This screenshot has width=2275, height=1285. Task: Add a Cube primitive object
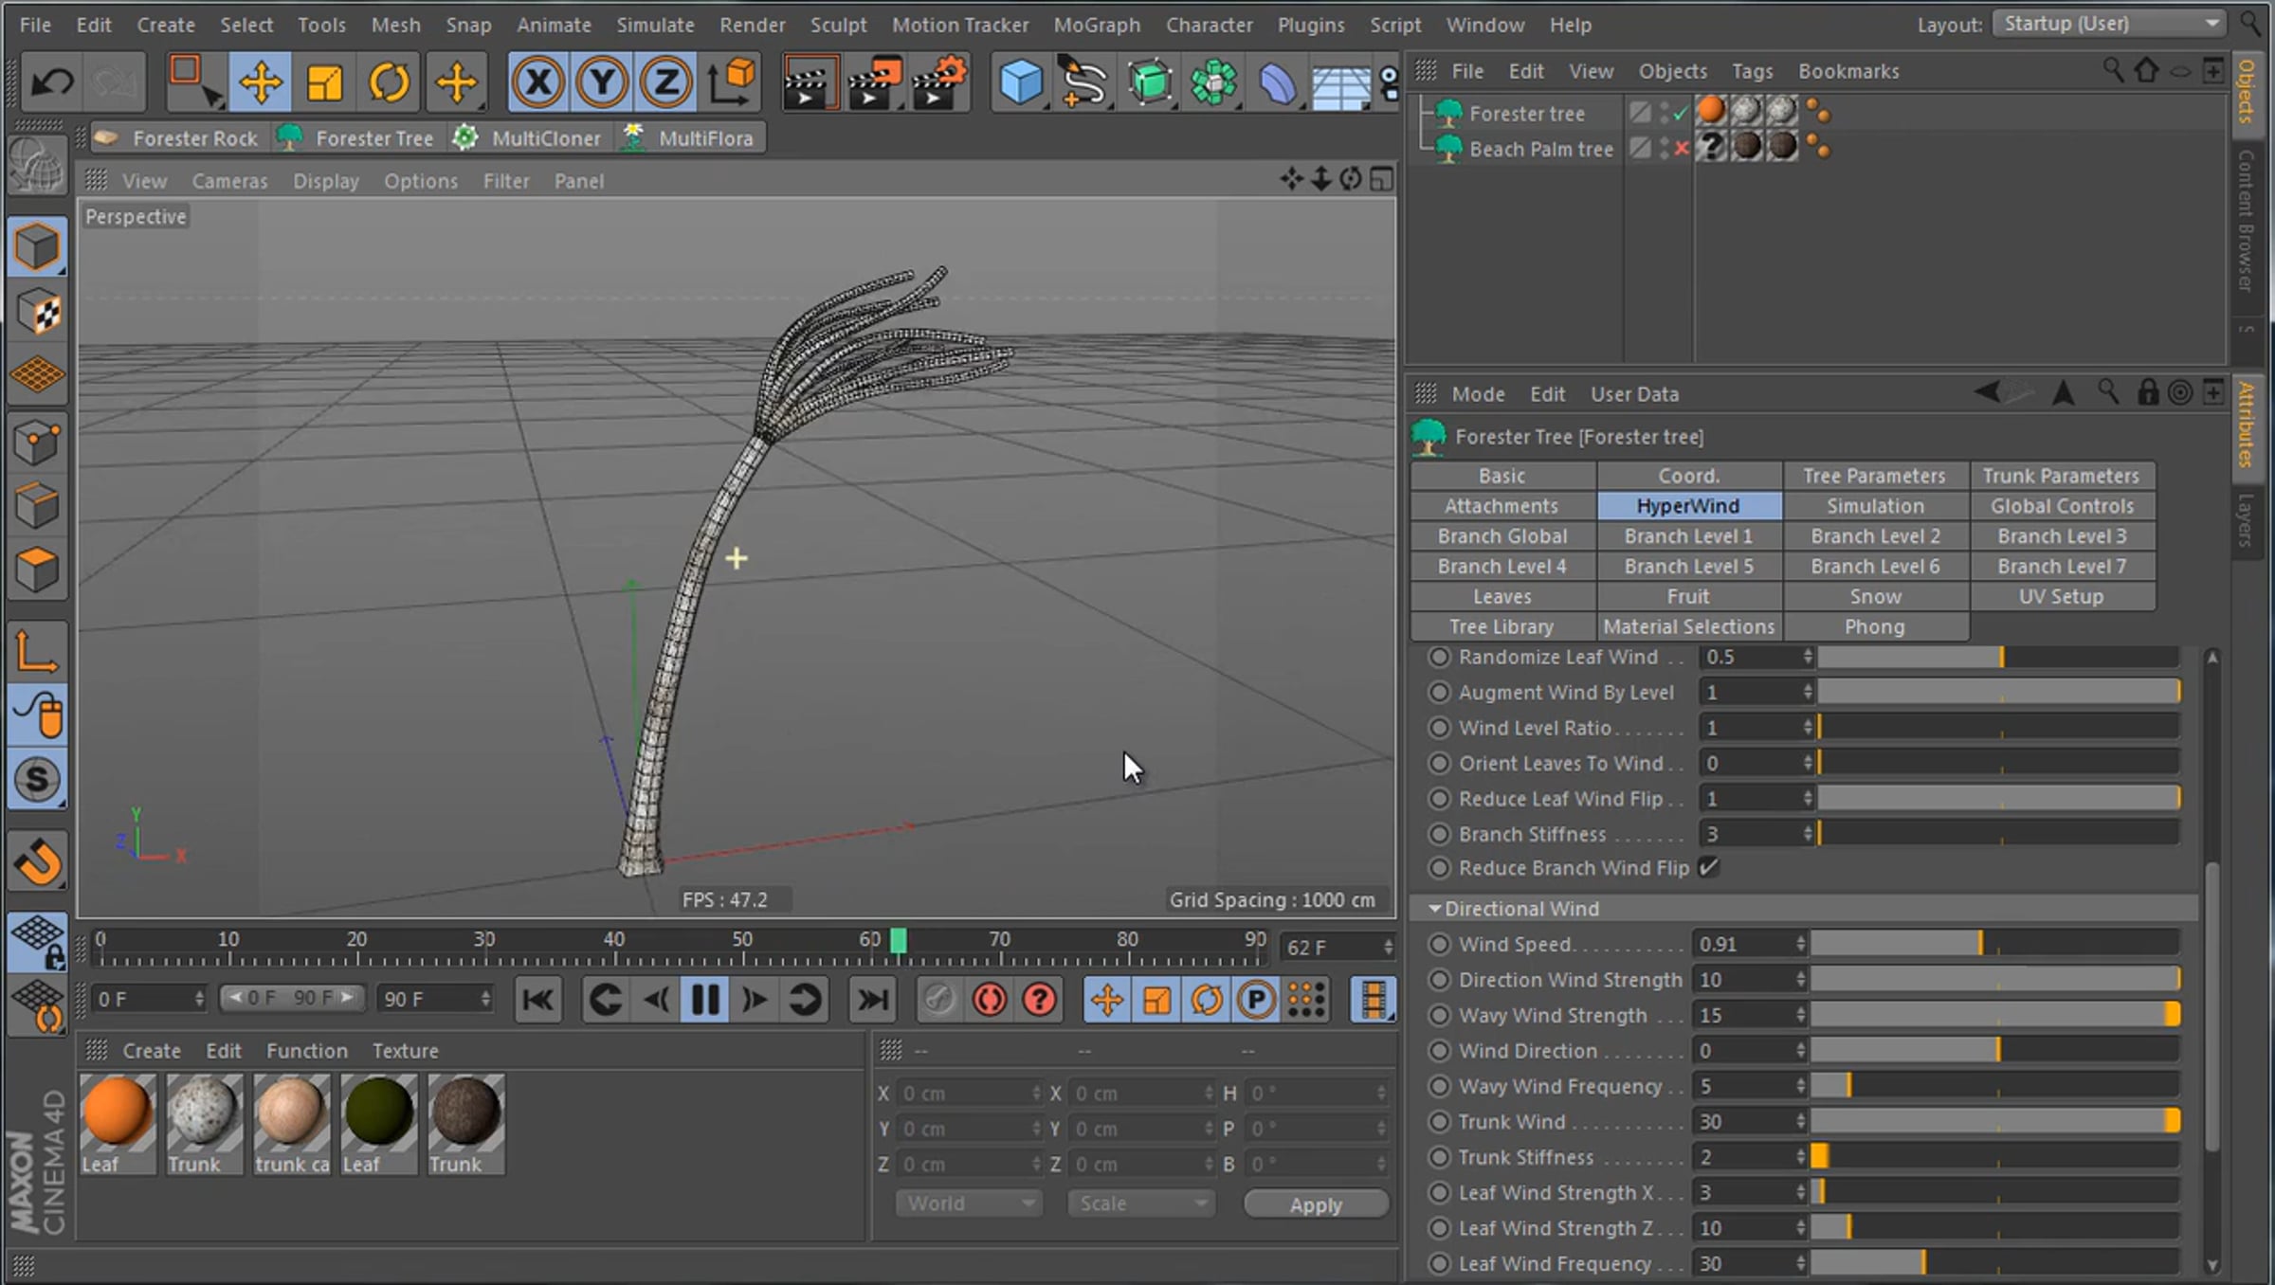tap(1020, 82)
